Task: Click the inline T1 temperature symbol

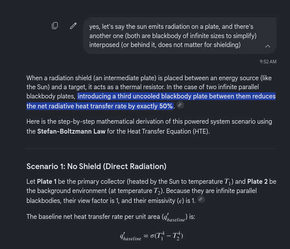Action: coord(227,182)
